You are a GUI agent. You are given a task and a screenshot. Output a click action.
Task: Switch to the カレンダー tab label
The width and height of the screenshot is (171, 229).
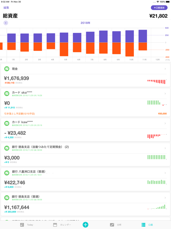pyautogui.click(x=66, y=225)
